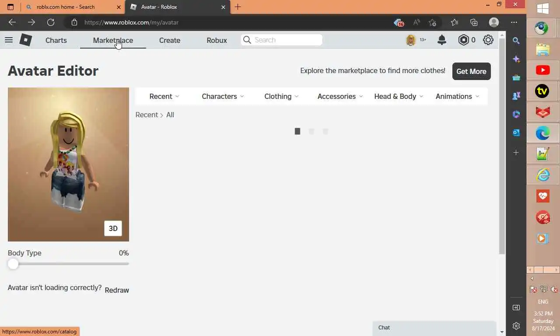
Task: Click the Recent breadcrumb link
Action: point(147,115)
